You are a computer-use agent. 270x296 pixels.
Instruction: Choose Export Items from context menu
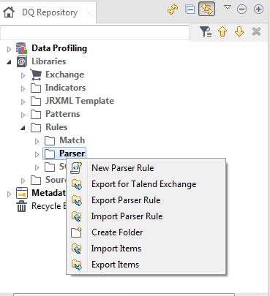tap(146, 265)
